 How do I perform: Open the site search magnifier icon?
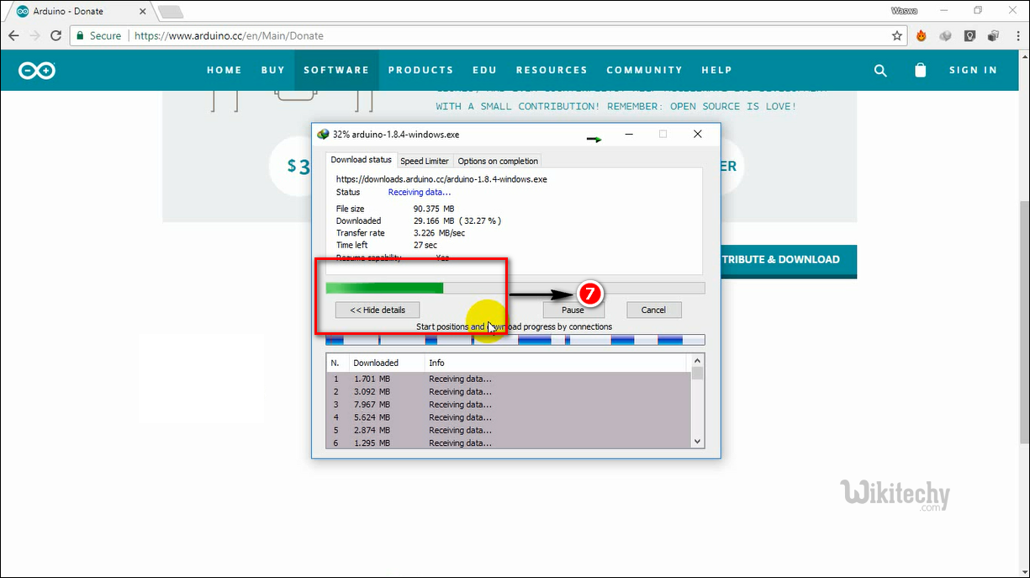point(880,71)
